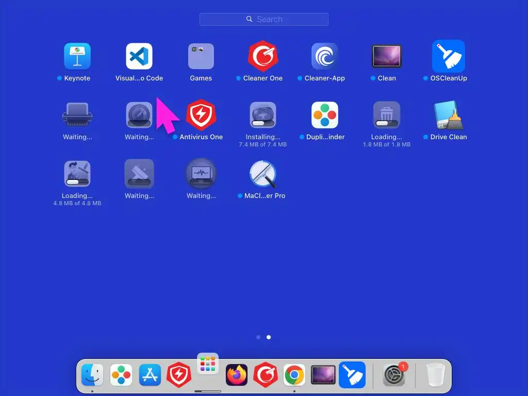
Task: Open Antivirus One from the Dock
Action: pyautogui.click(x=179, y=375)
